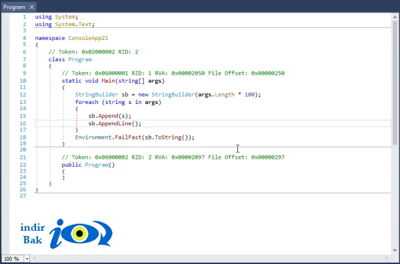This screenshot has width=400, height=264.
Task: Click the Environment class reference
Action: coord(93,137)
